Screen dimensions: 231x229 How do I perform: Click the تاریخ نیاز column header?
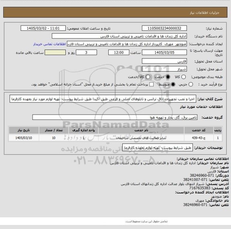pos(24,130)
